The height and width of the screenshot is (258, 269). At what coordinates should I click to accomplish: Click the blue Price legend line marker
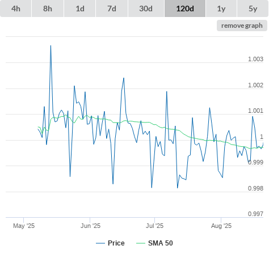(x=100, y=243)
